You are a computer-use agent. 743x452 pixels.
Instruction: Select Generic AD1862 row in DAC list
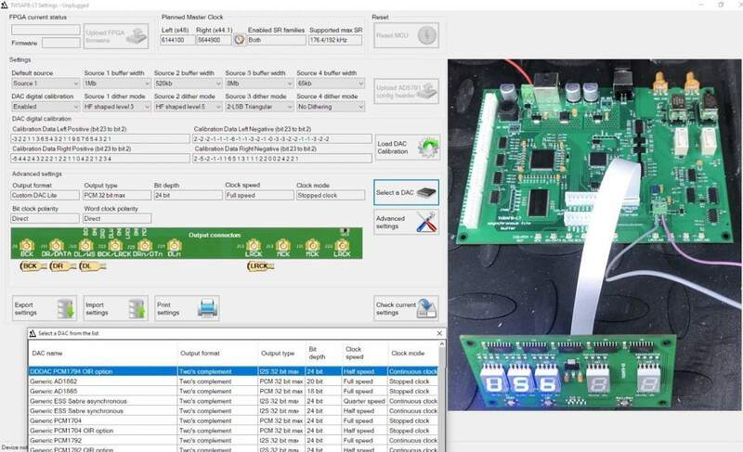point(102,381)
